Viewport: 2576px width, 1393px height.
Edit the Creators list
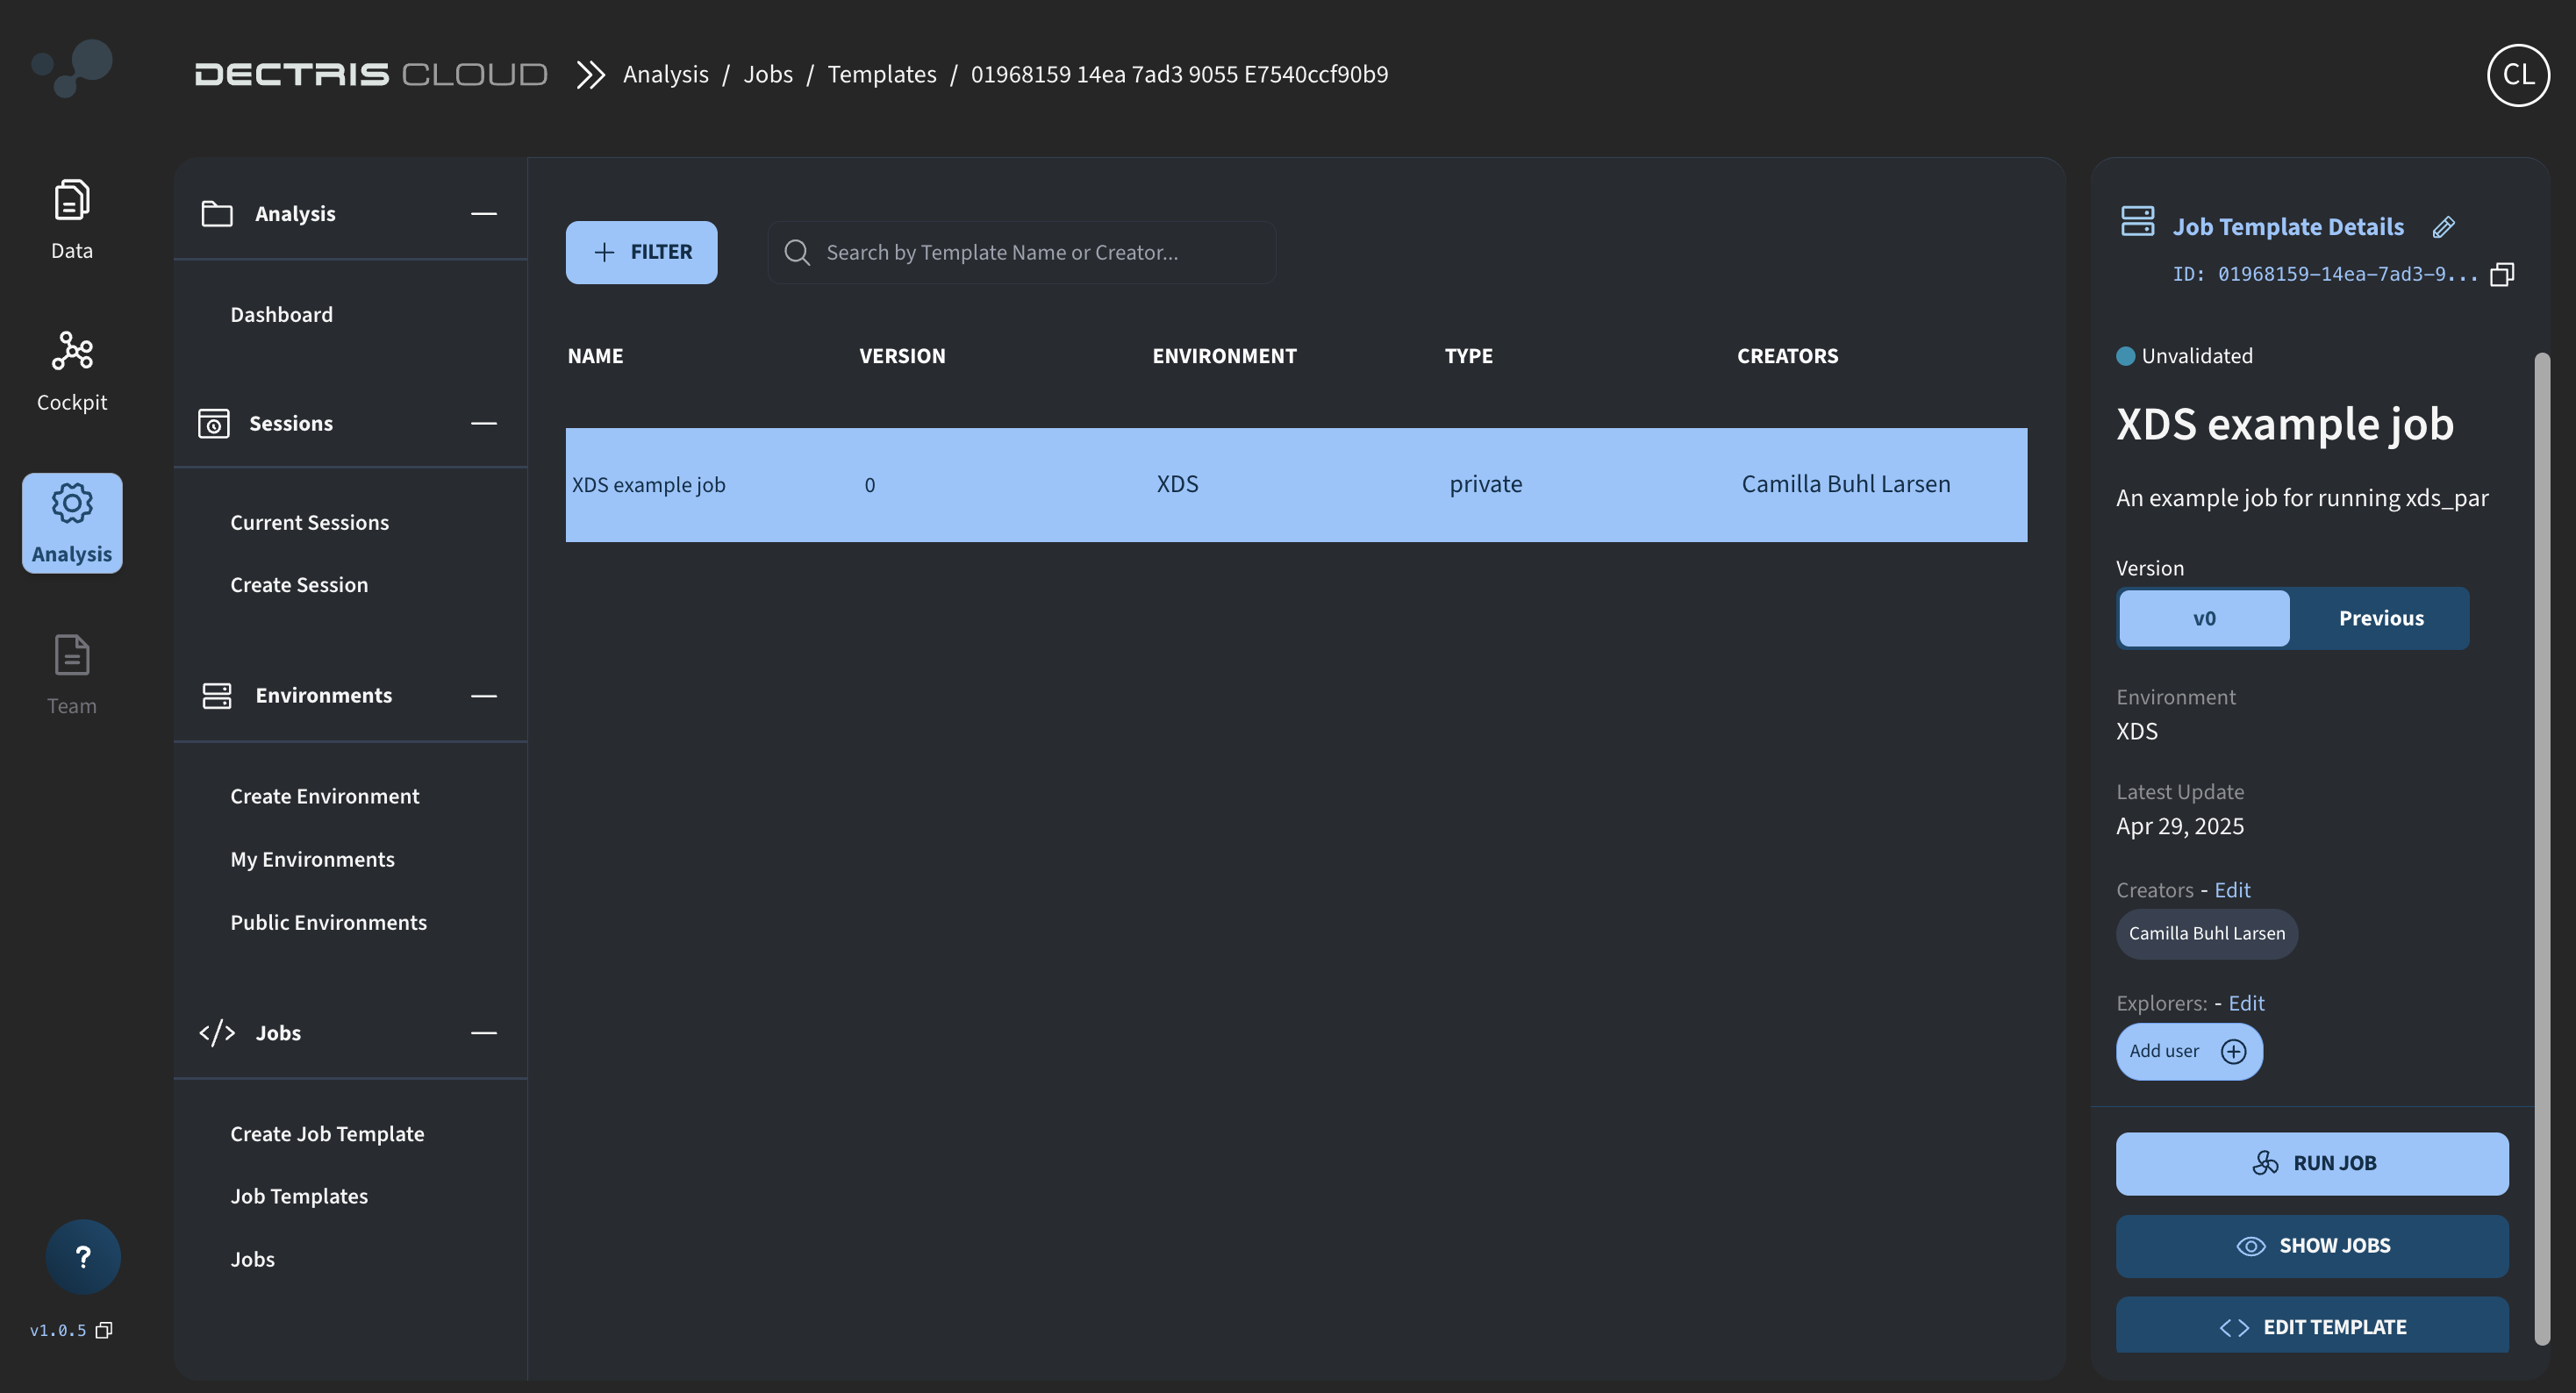click(2231, 890)
